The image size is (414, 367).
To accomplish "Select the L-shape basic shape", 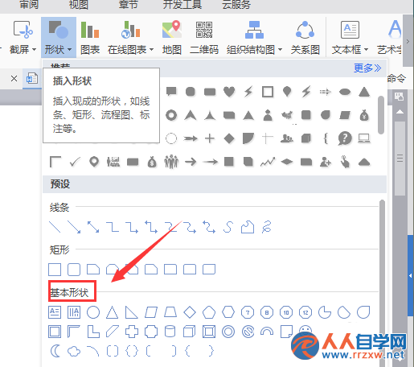I will click(93, 332).
